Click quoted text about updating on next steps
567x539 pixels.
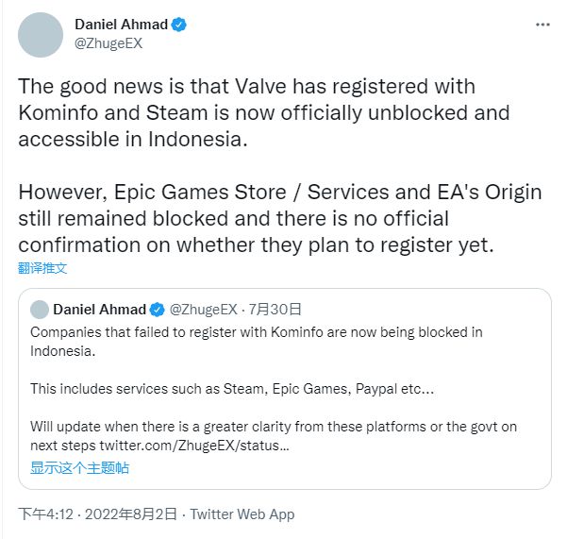(274, 436)
